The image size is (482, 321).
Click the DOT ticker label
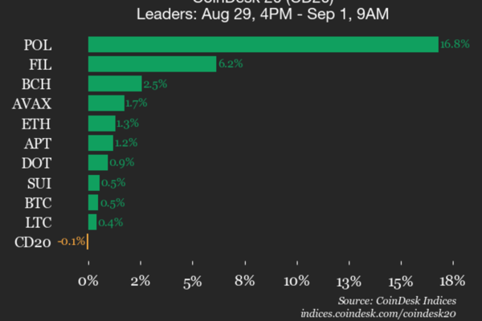[36, 162]
